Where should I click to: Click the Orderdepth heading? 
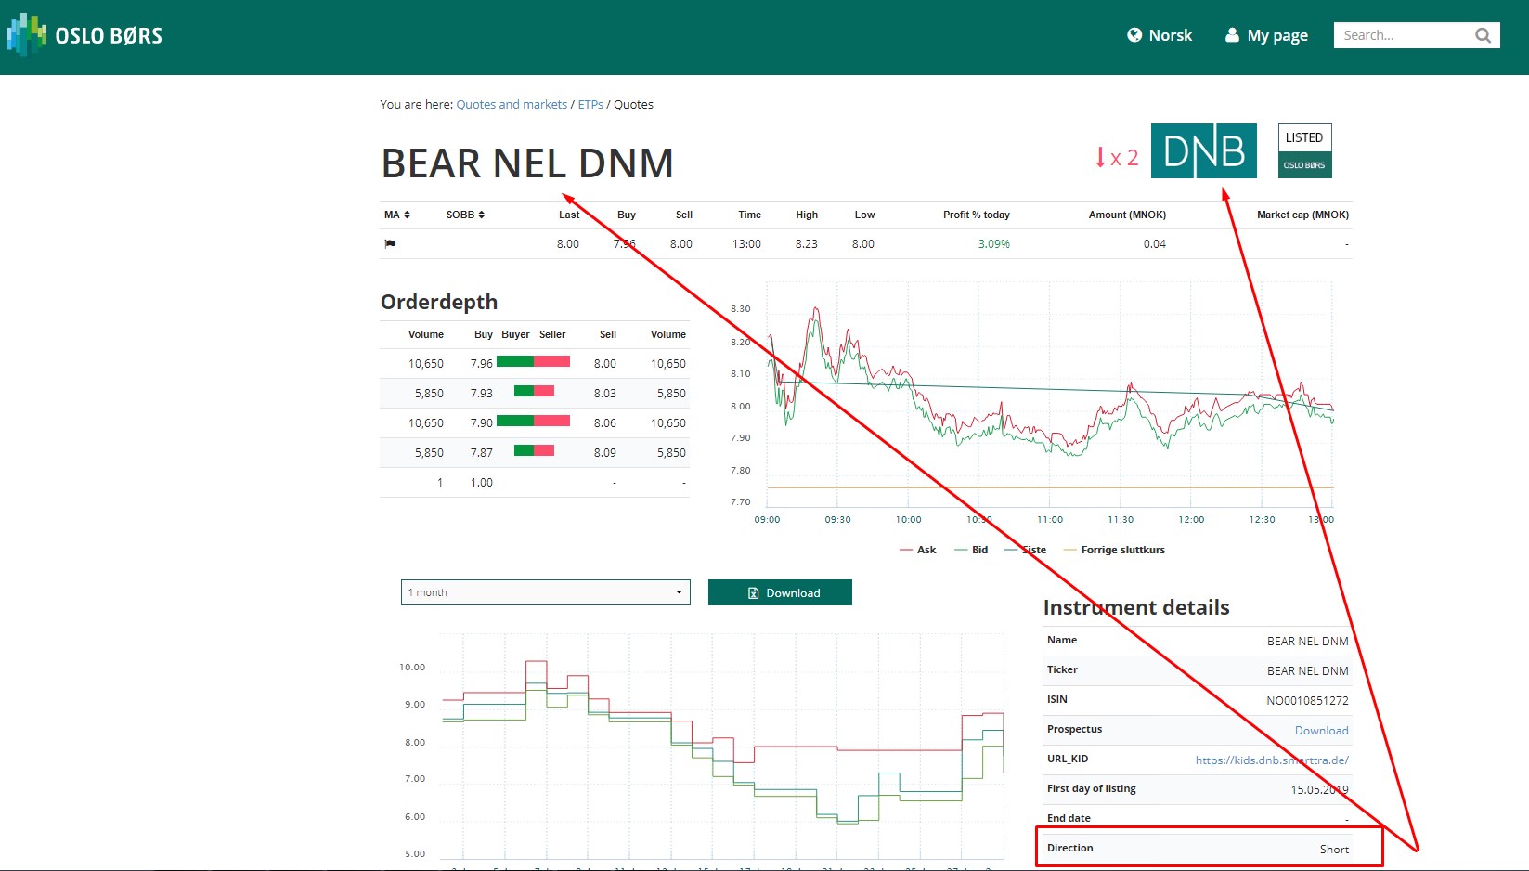coord(439,302)
